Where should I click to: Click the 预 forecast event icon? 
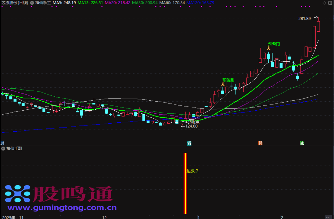pyautogui.click(x=260, y=143)
